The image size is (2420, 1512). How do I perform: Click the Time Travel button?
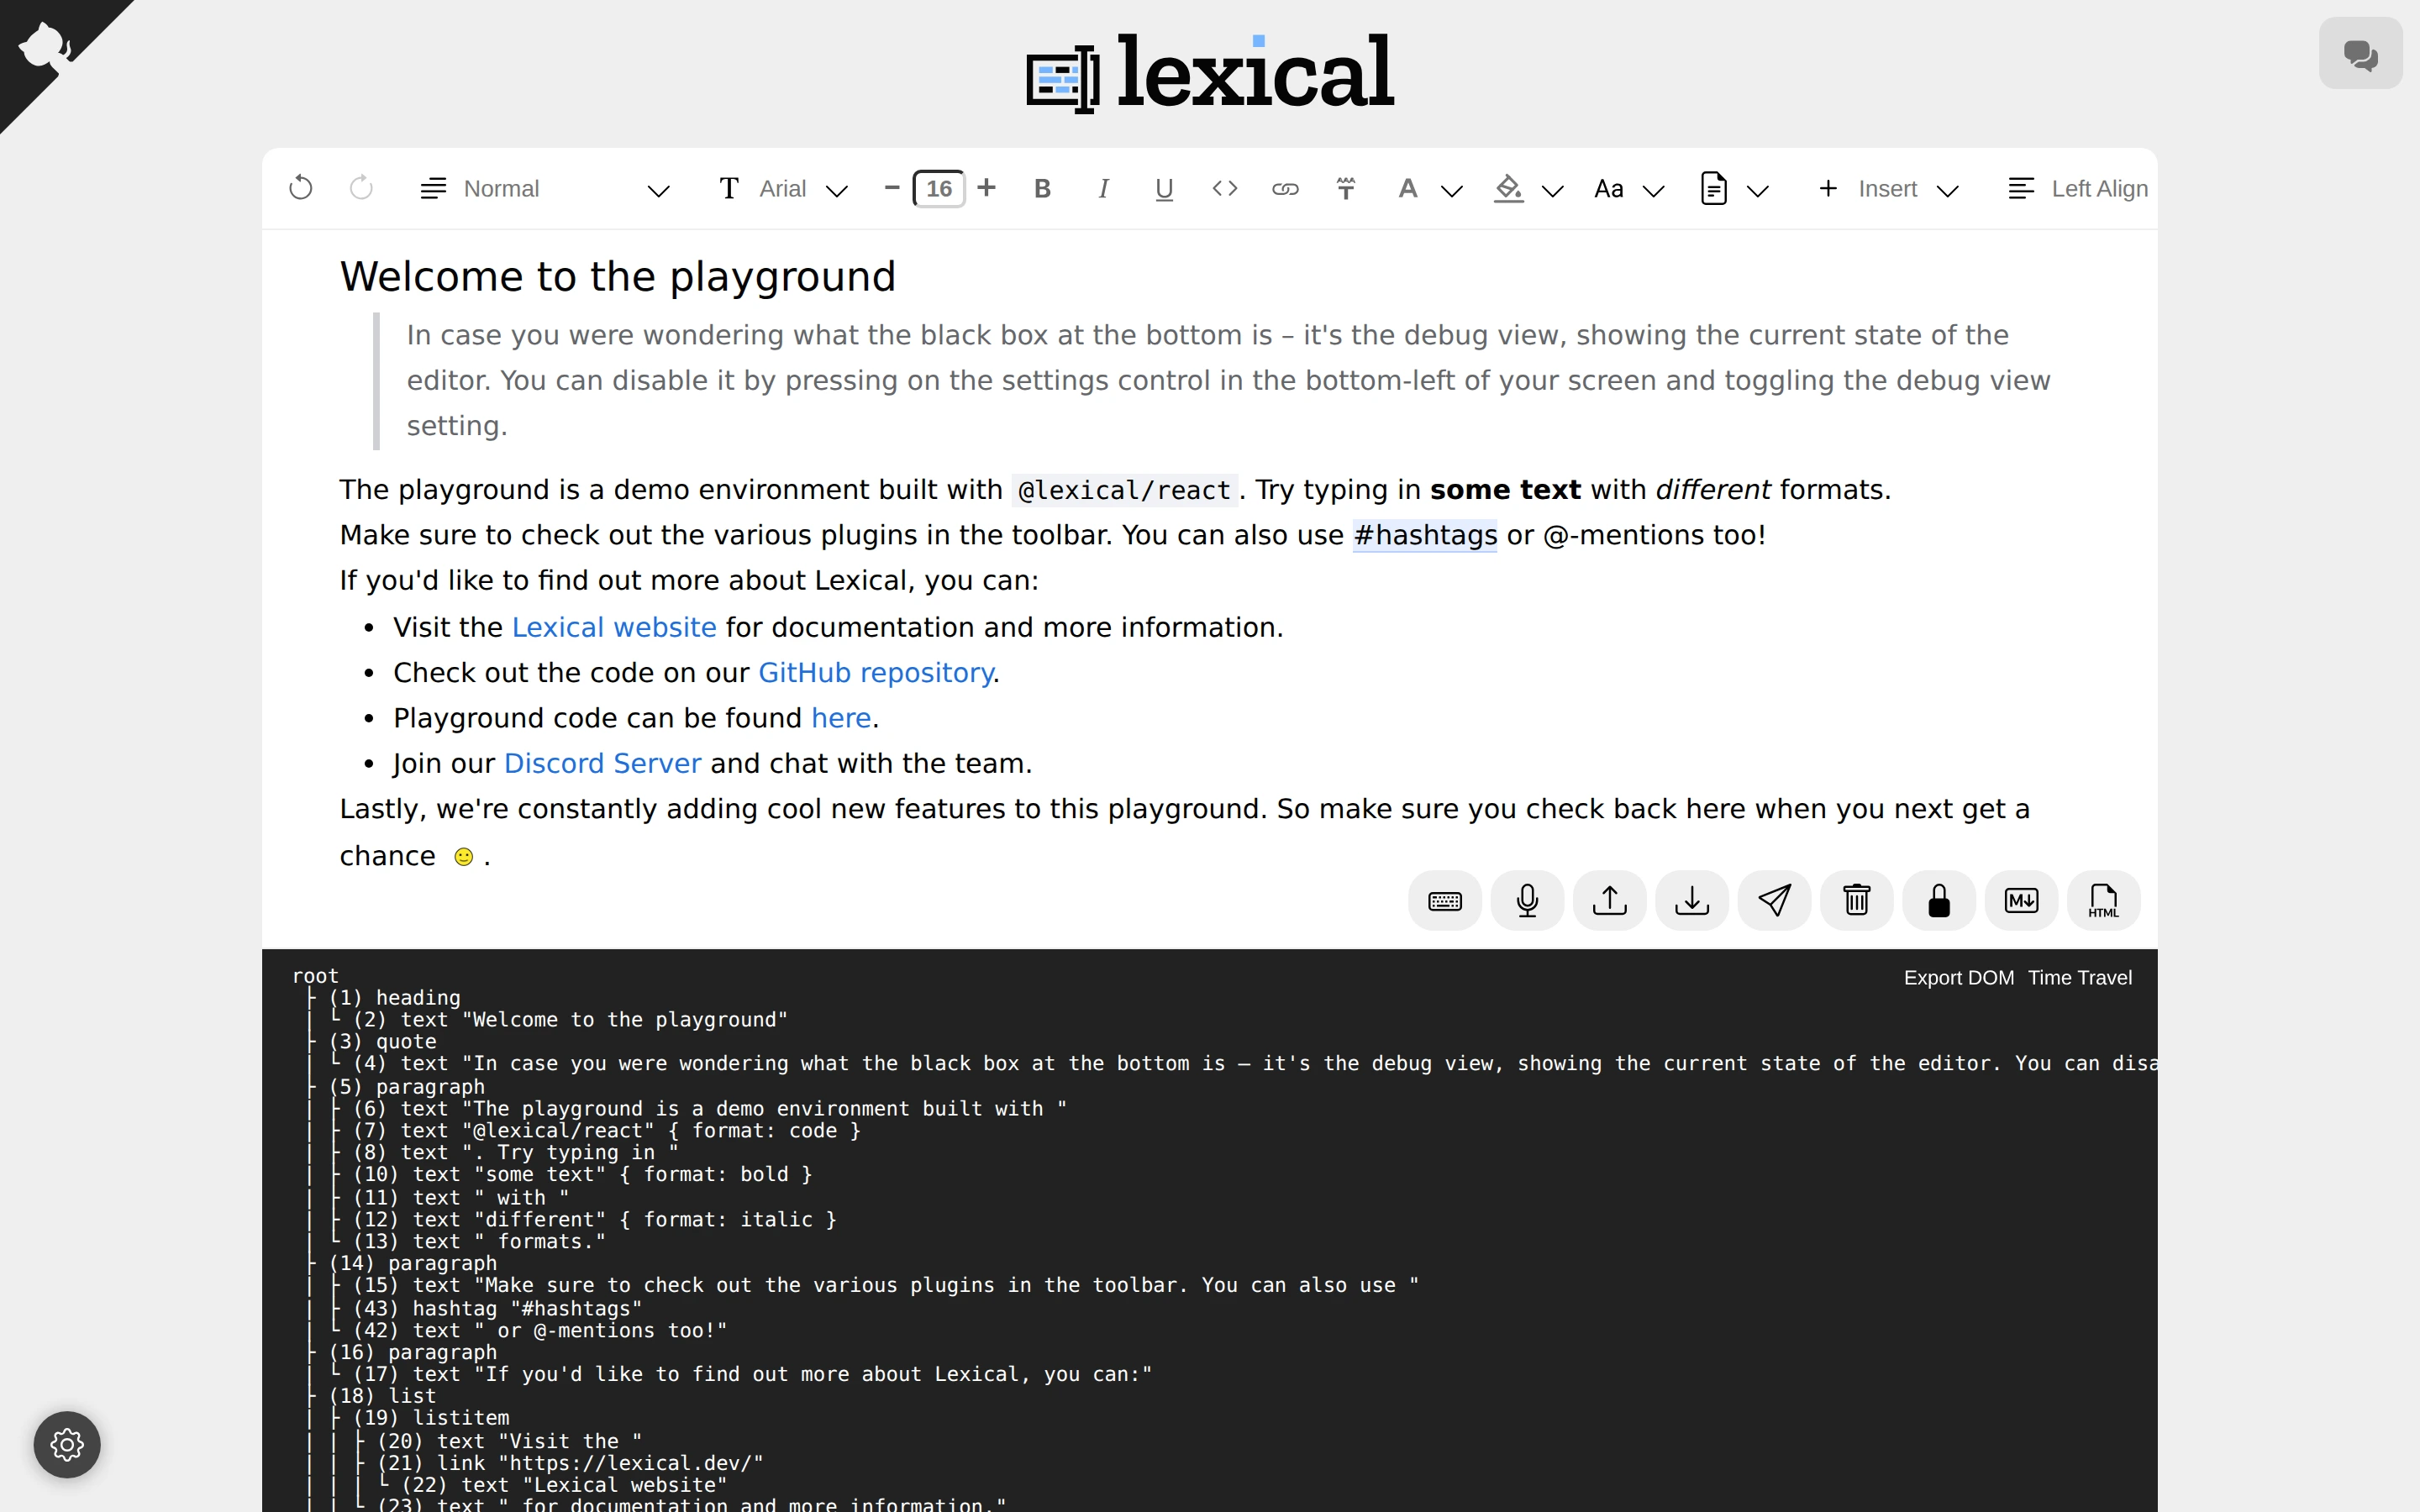point(2080,978)
